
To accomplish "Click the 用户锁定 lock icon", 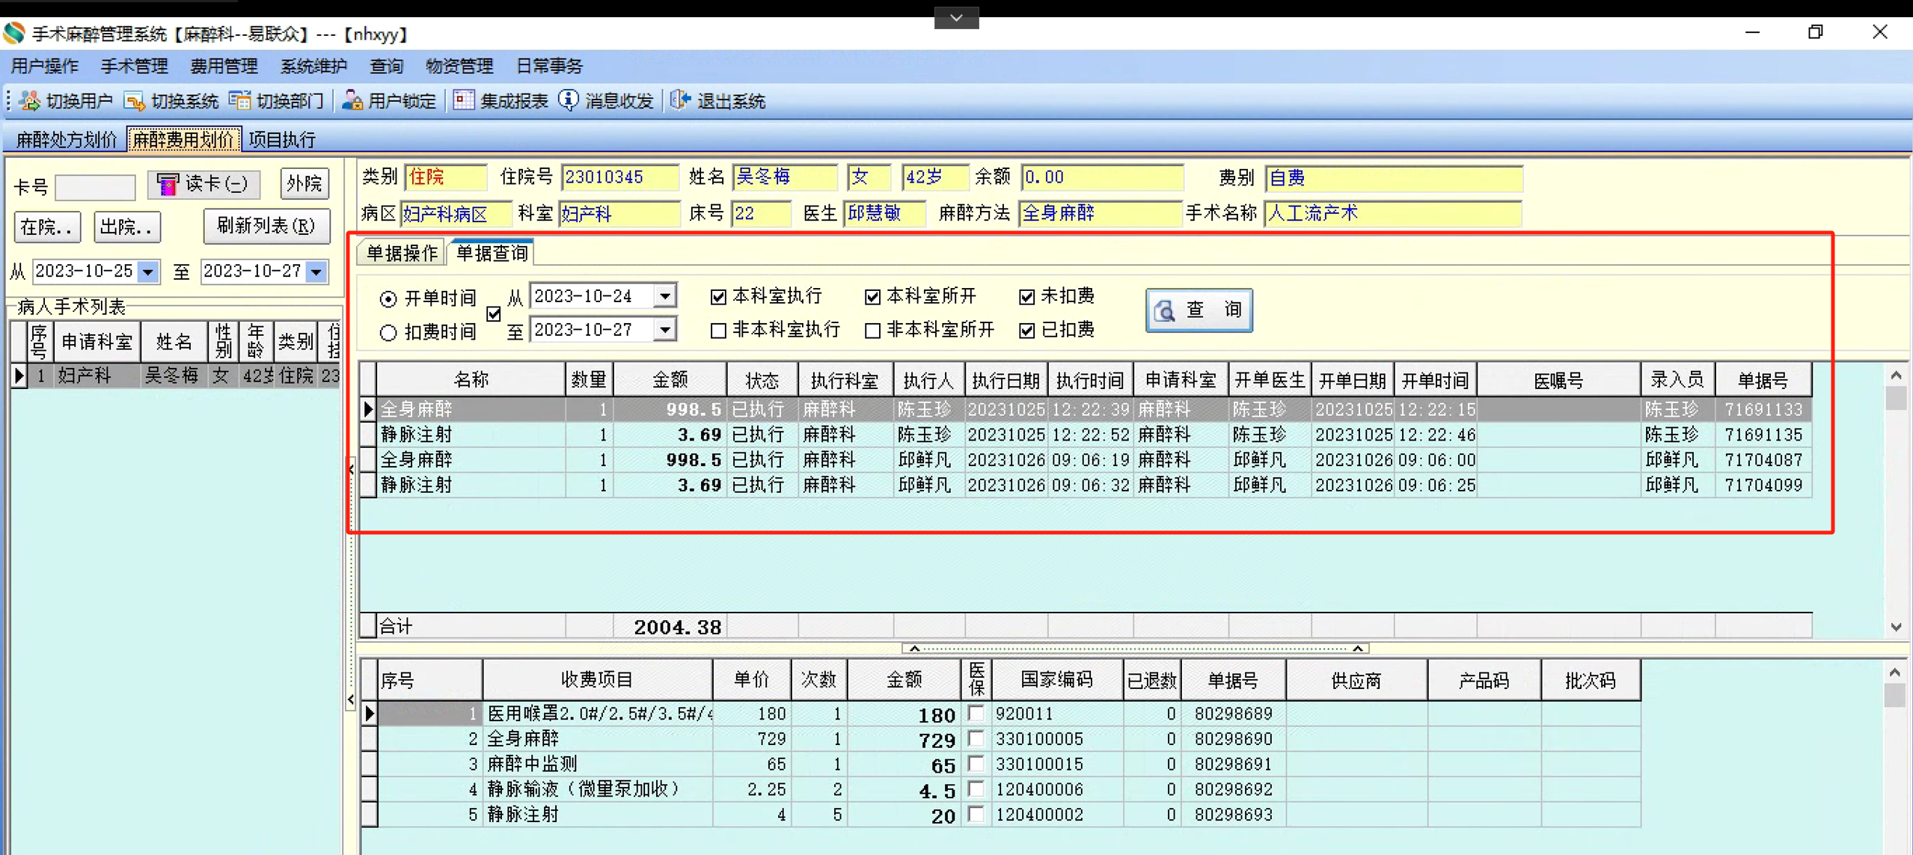I will 352,101.
